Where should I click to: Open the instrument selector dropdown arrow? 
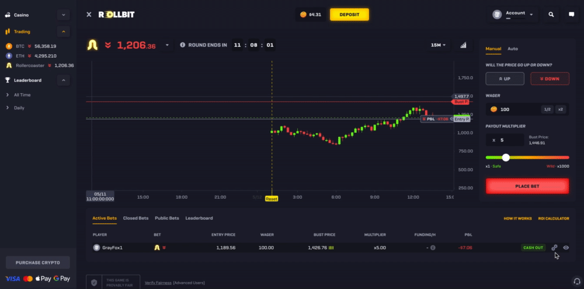tap(167, 45)
